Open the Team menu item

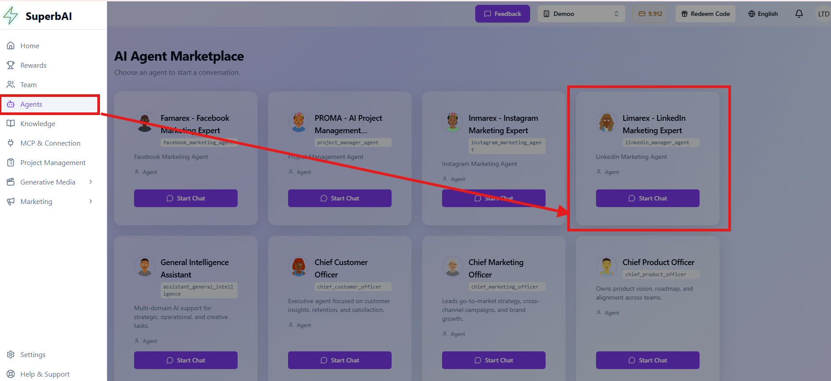[x=28, y=85]
